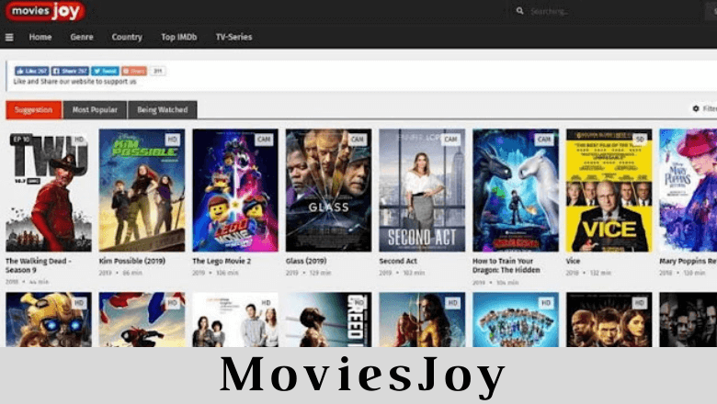The height and width of the screenshot is (404, 717).
Task: Open the Genre menu
Action: (82, 37)
